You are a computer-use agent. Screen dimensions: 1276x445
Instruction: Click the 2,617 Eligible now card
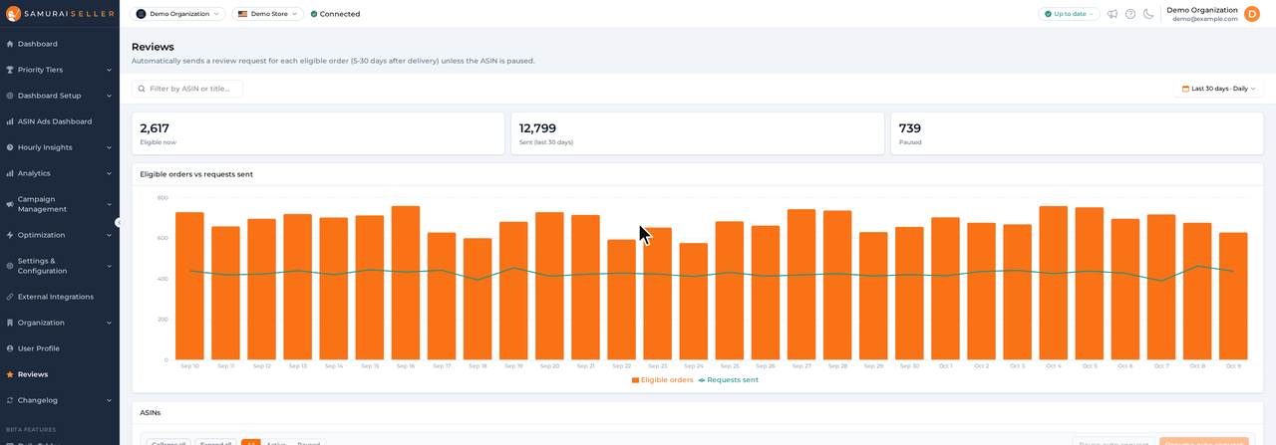coord(318,133)
